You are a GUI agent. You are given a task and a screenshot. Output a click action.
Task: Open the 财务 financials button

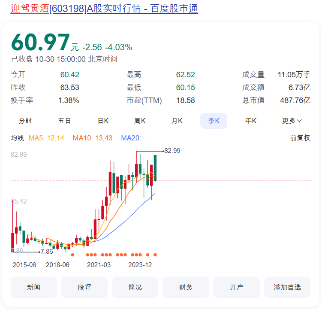(186, 287)
